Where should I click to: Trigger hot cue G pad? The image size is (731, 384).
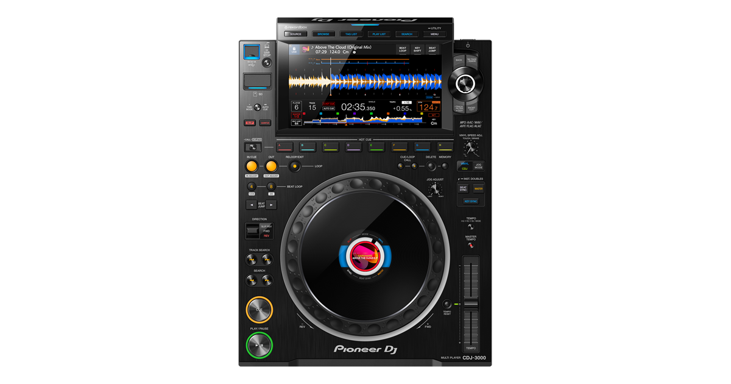point(423,147)
